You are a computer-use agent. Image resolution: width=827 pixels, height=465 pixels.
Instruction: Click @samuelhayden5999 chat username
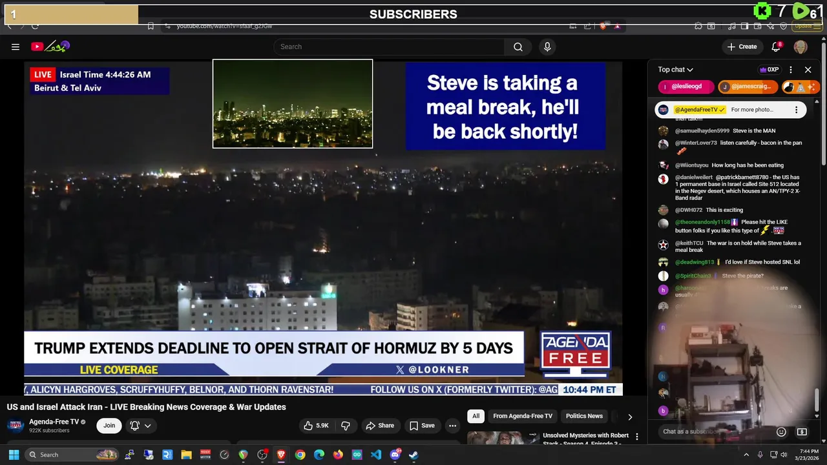702,130
